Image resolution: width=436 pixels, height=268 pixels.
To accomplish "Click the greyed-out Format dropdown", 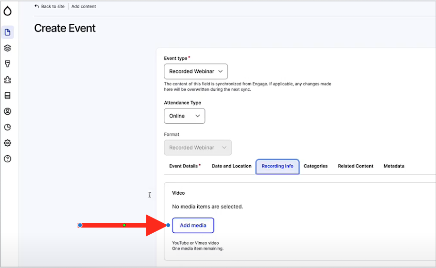I will [197, 148].
